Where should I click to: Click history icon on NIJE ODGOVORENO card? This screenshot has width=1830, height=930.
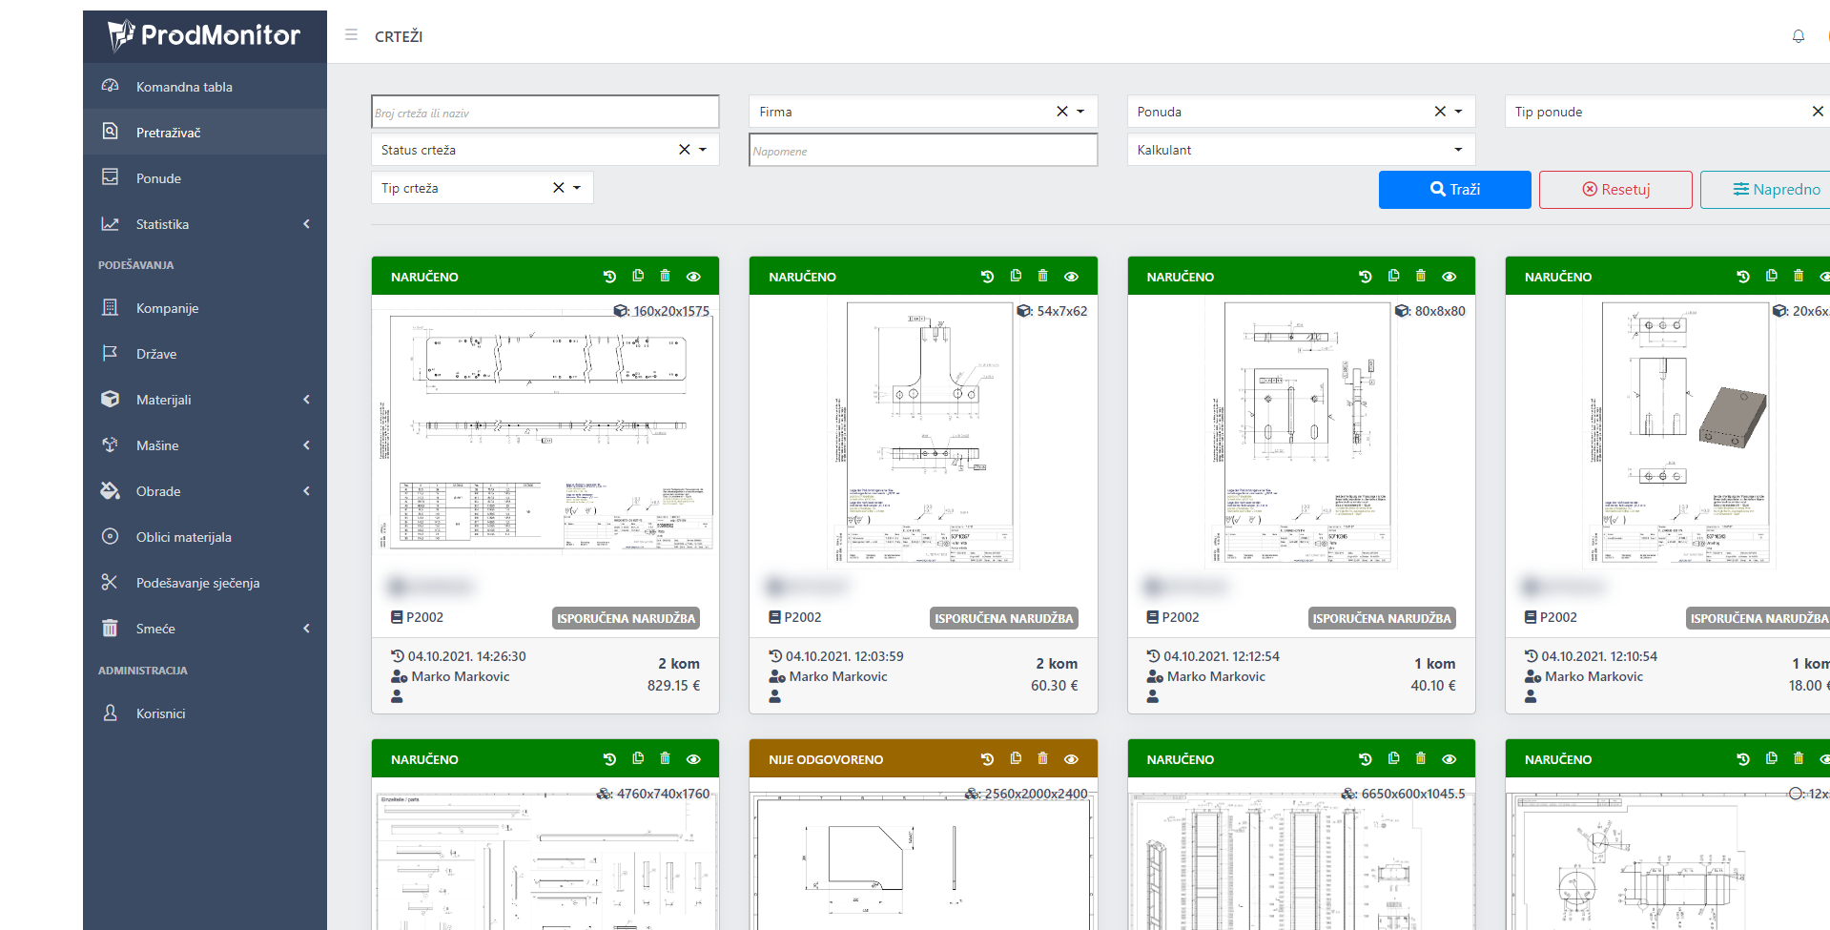click(x=987, y=759)
